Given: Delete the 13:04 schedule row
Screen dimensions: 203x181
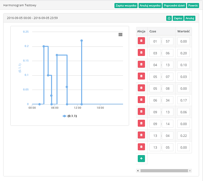Looking at the screenshot, I should coord(141,135).
